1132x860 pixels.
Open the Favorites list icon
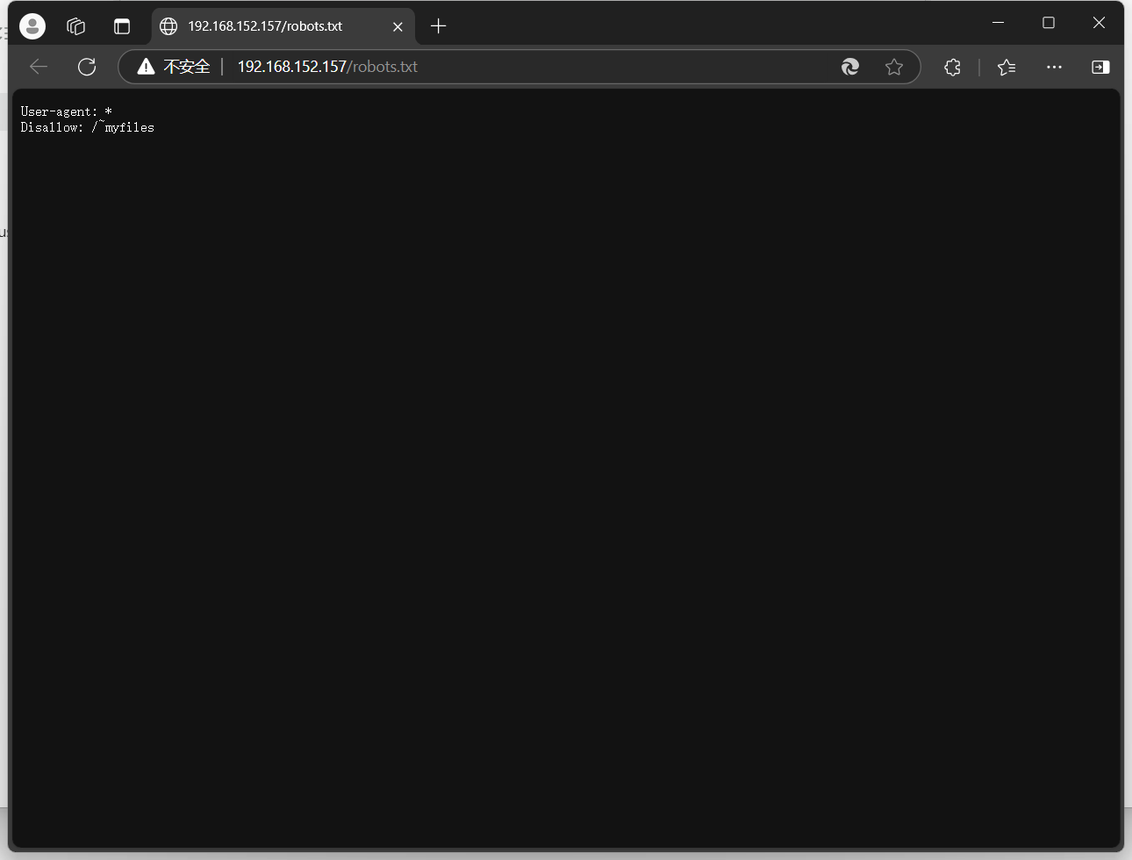(x=1007, y=67)
